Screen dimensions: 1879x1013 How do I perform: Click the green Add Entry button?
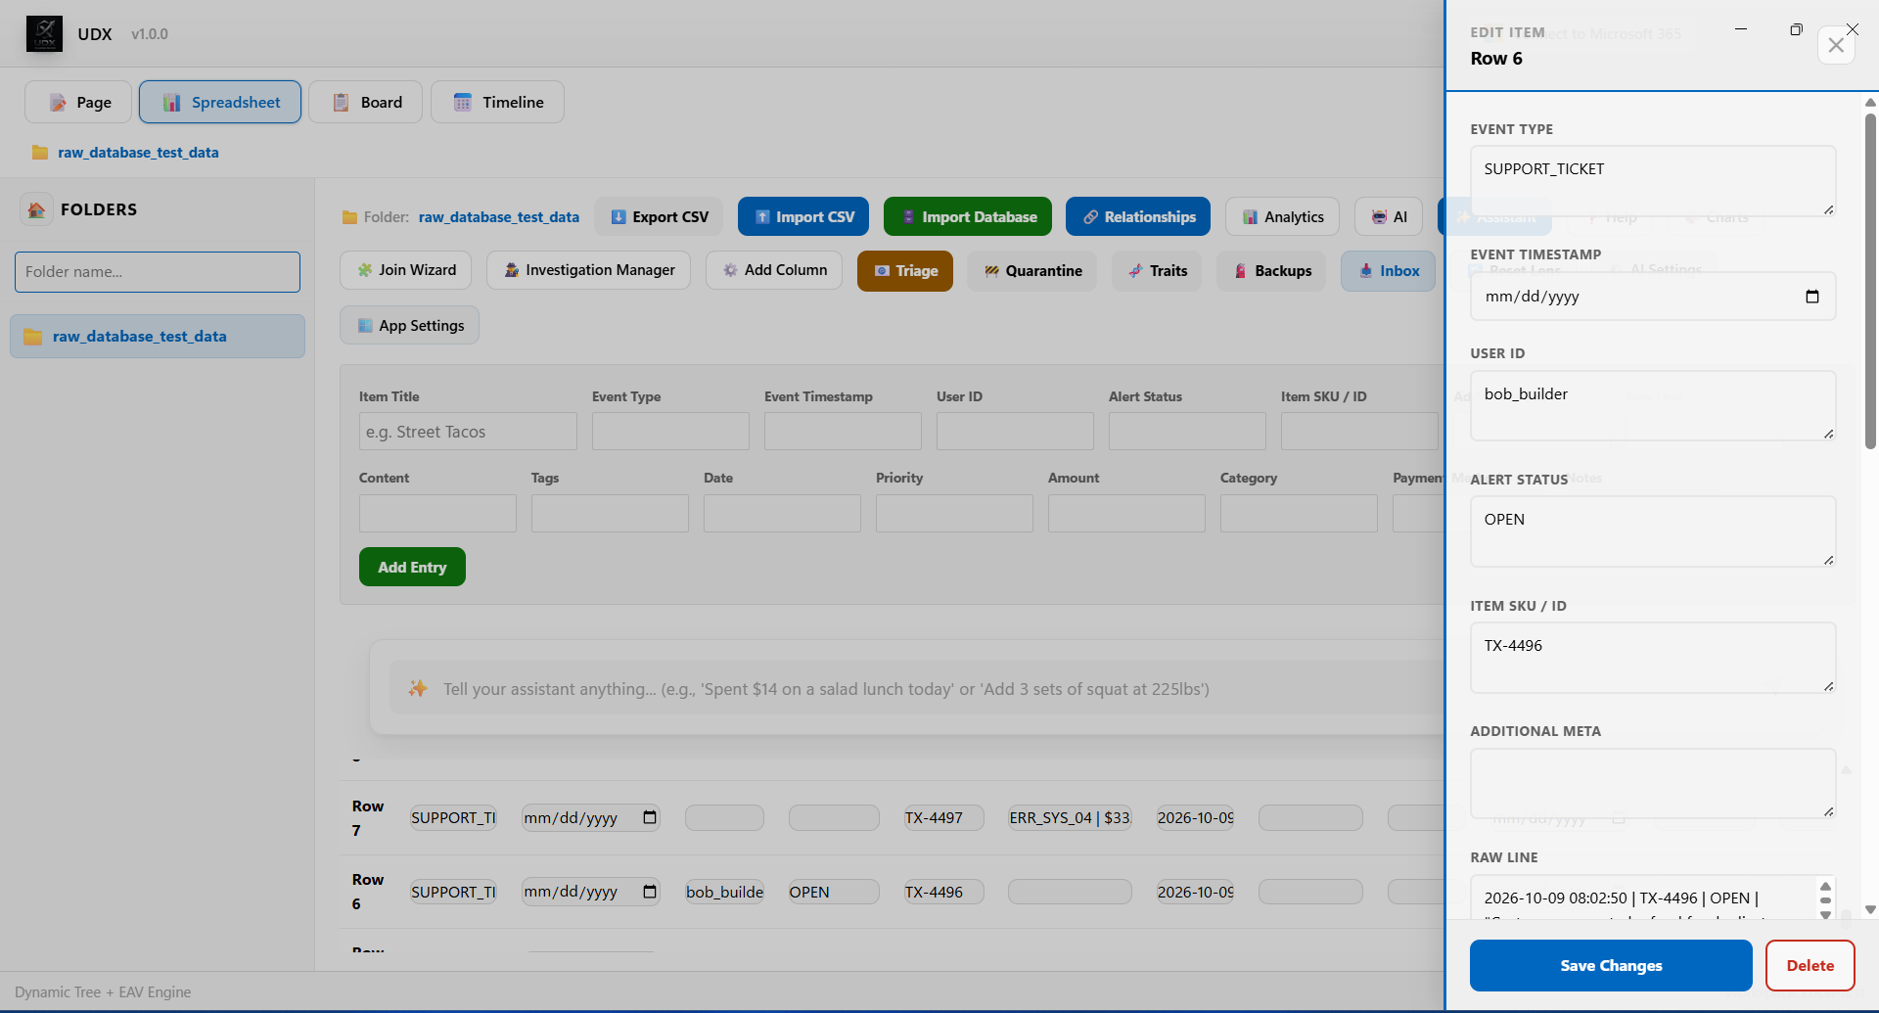412,567
